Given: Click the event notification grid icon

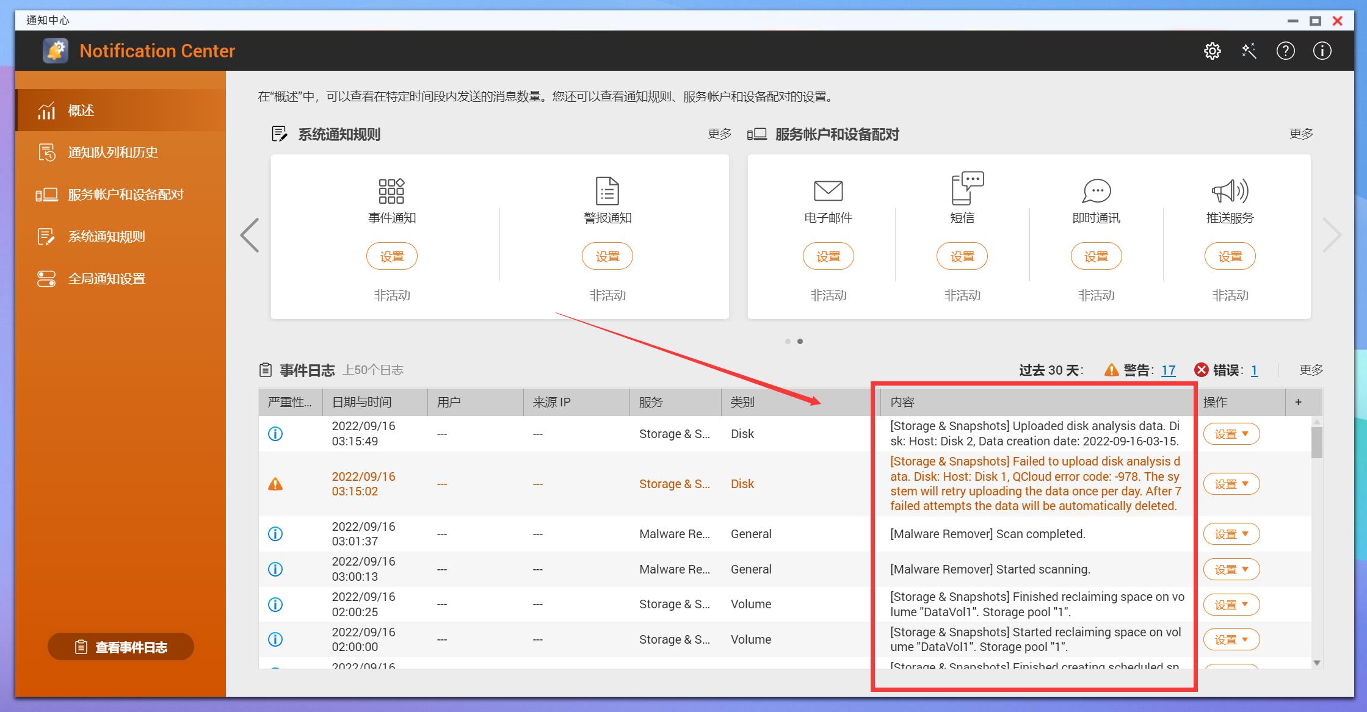Looking at the screenshot, I should coord(391,191).
